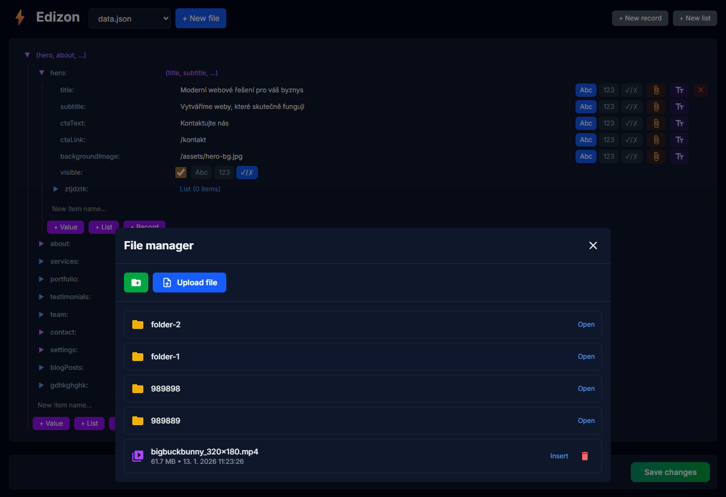Delete bigbuckbunny_320x180.mp4 using the trash icon
Image resolution: width=726 pixels, height=497 pixels.
coord(585,456)
